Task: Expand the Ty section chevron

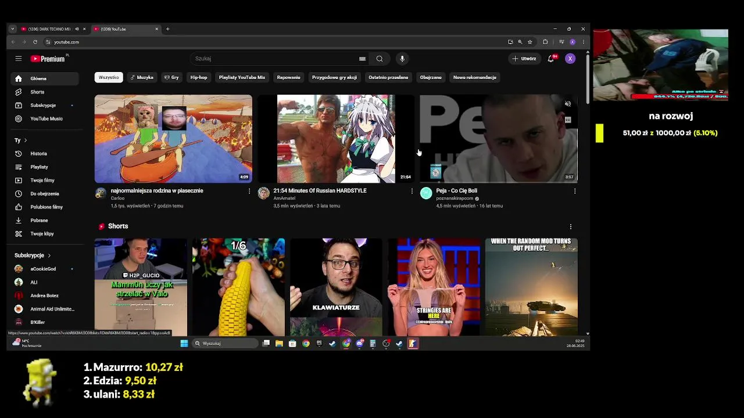Action: click(26, 140)
